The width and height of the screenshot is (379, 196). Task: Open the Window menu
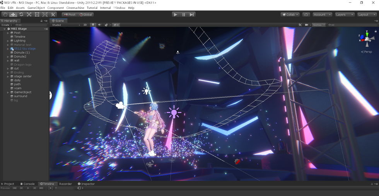[x=120, y=8]
